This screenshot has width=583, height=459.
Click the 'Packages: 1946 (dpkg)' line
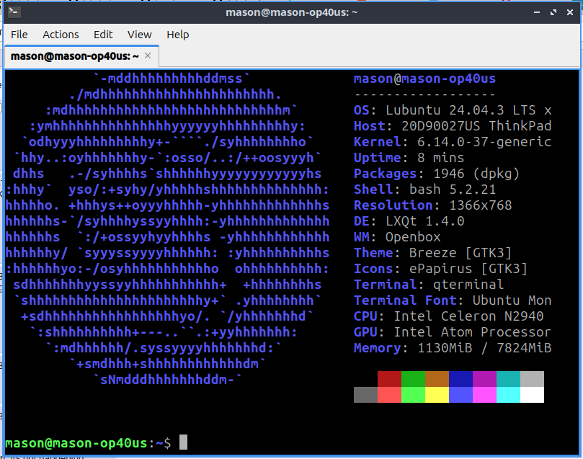pyautogui.click(x=437, y=174)
